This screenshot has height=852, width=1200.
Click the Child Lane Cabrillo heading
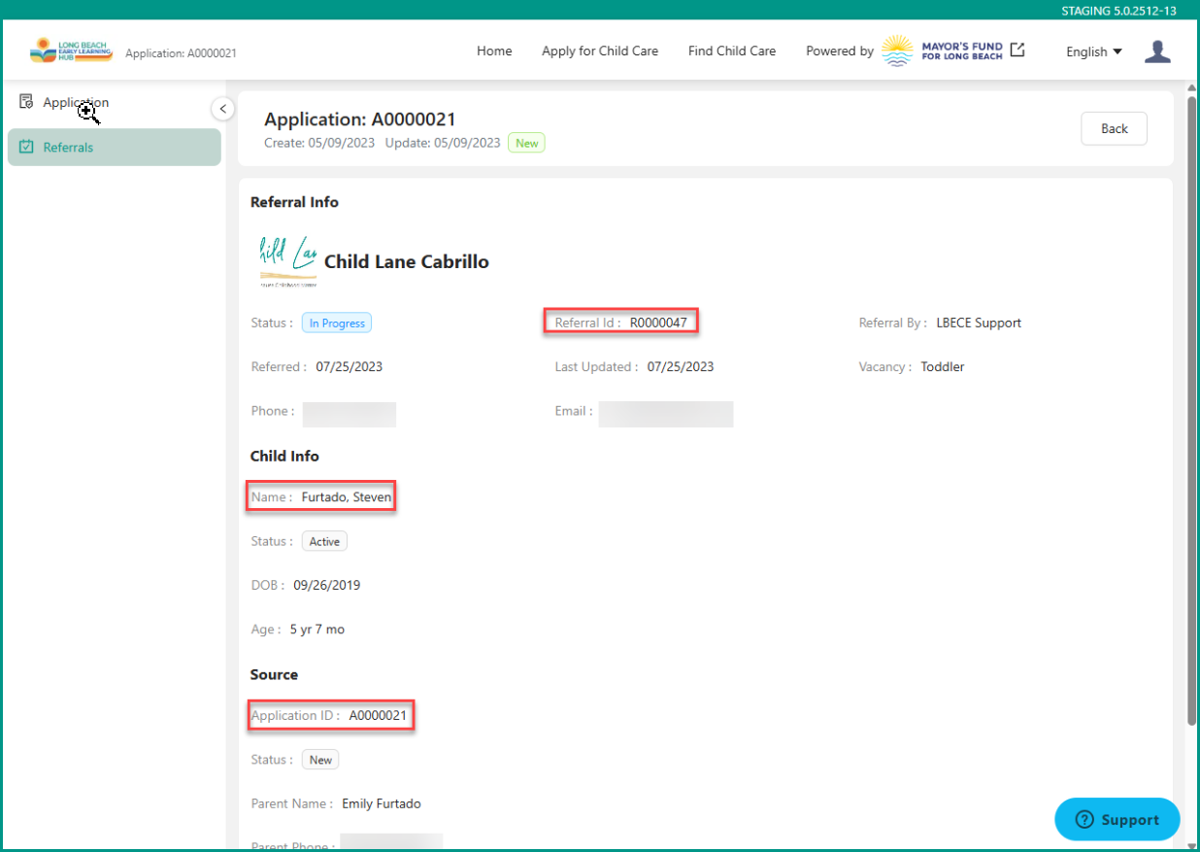407,261
